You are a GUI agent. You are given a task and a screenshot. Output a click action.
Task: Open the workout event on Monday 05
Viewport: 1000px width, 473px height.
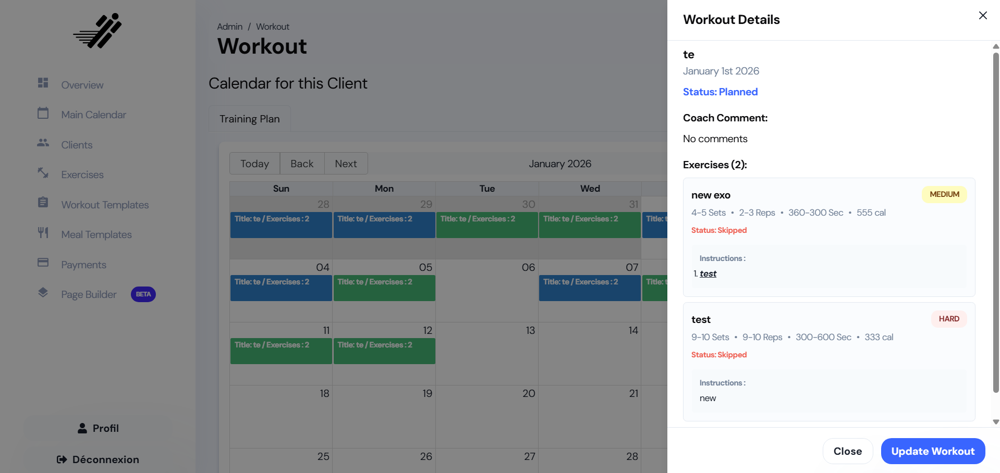pyautogui.click(x=384, y=288)
